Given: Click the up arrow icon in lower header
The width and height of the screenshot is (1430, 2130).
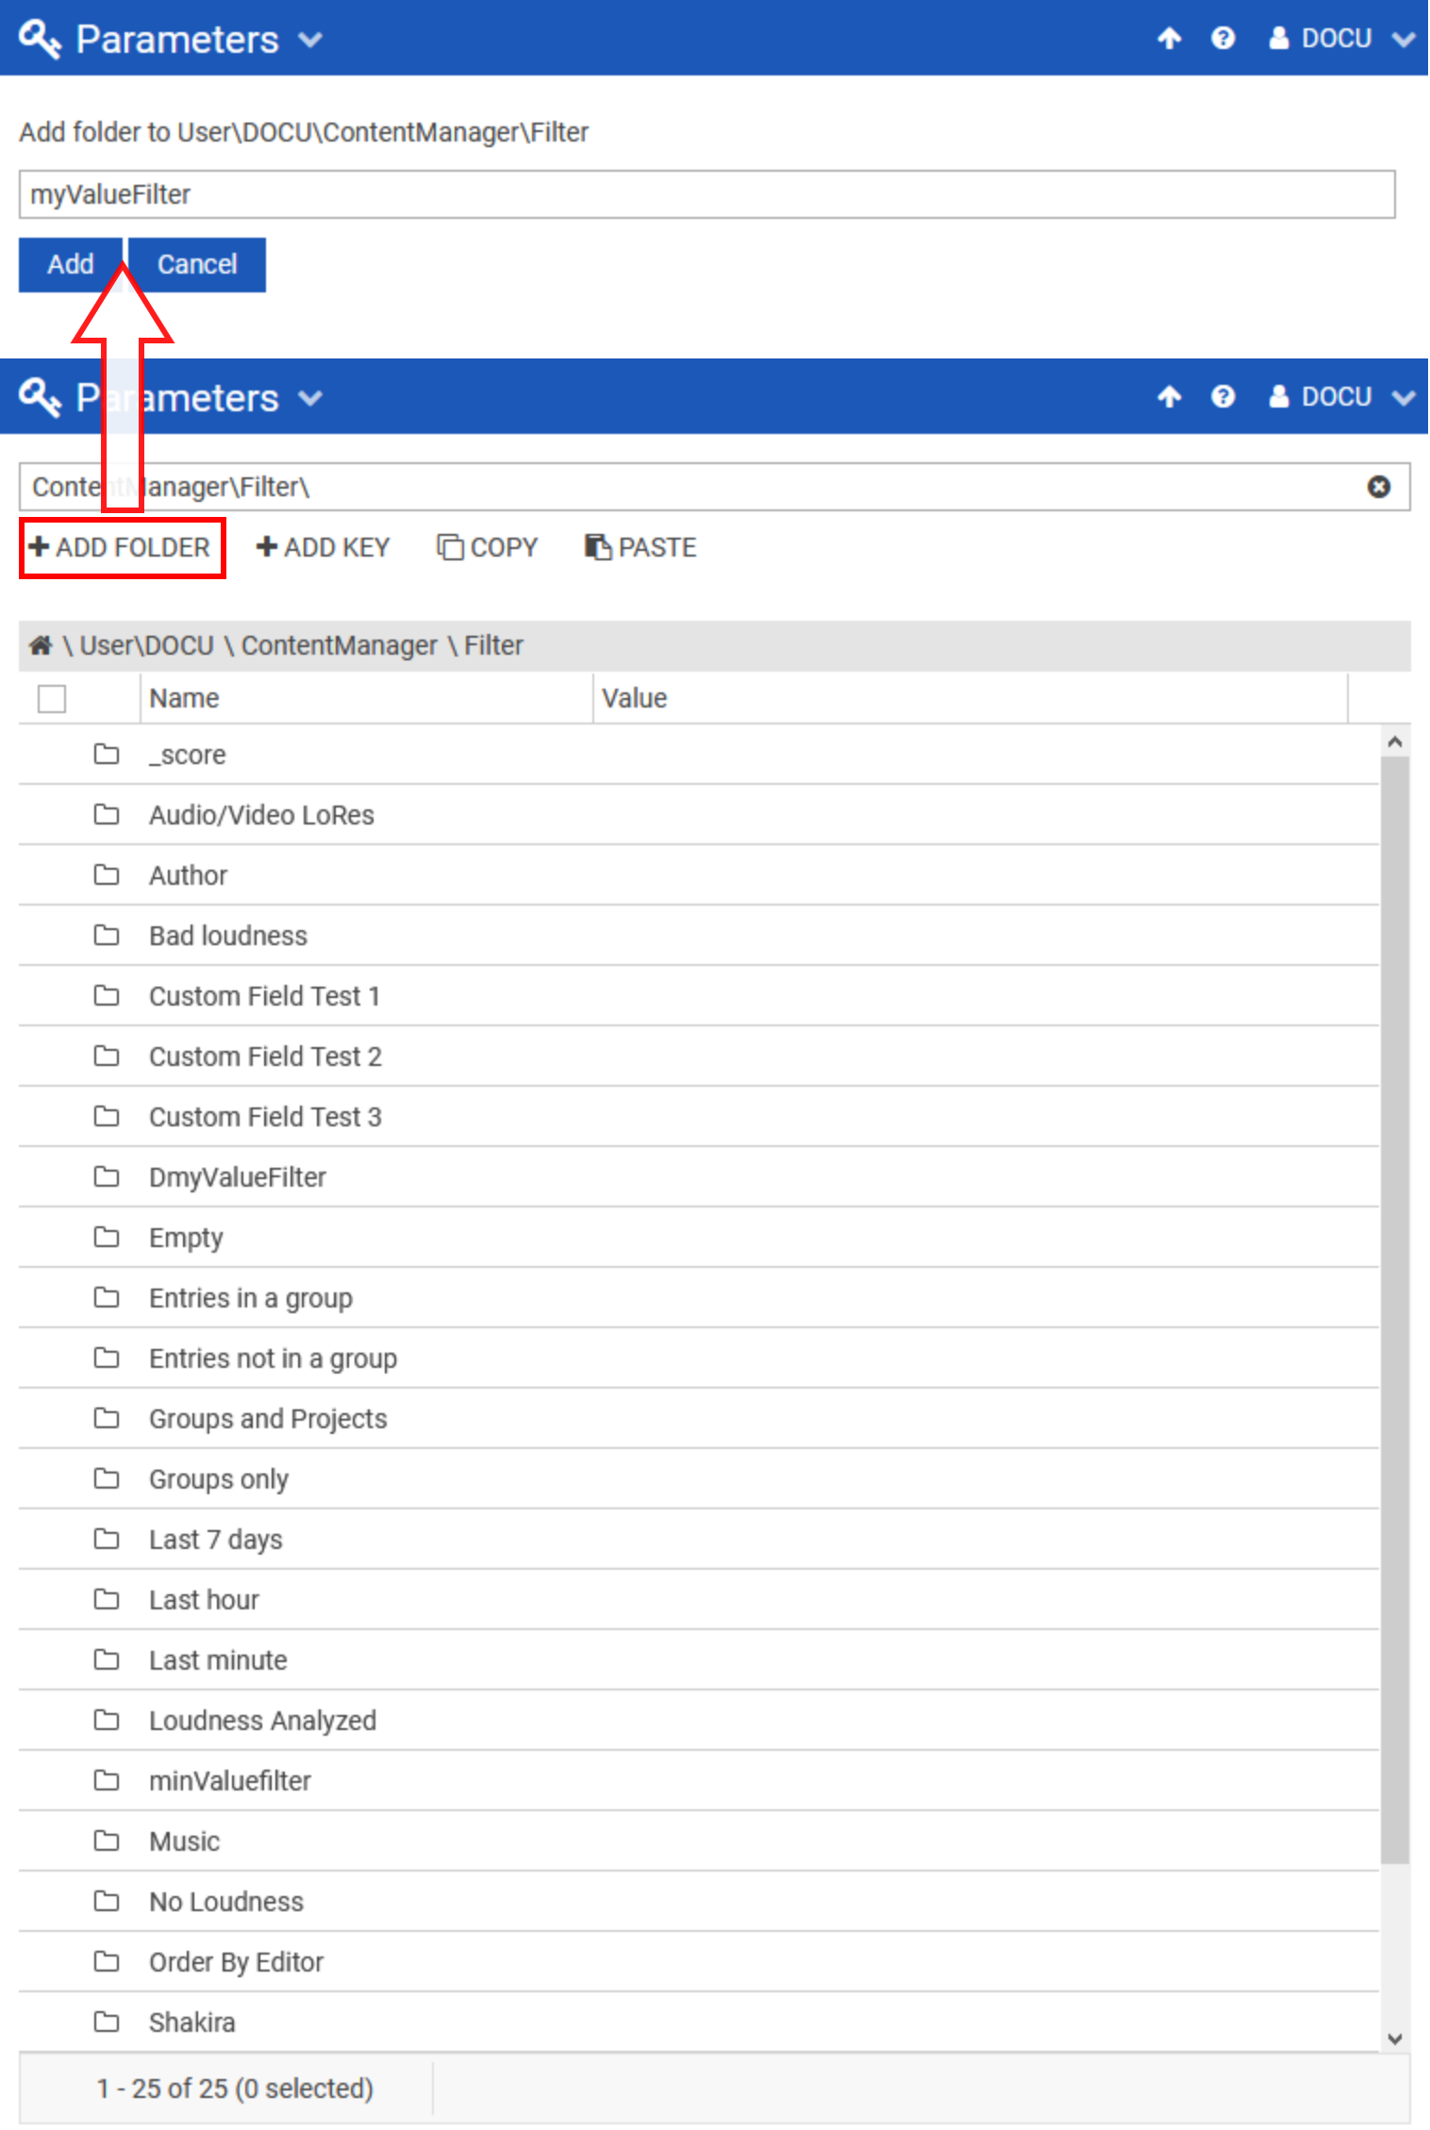Looking at the screenshot, I should click(x=1169, y=397).
